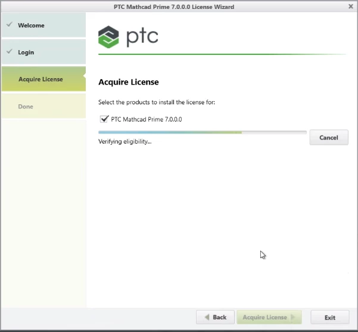Viewport: 358px width, 332px height.
Task: Open the Login step in sidebar
Action: [x=43, y=52]
